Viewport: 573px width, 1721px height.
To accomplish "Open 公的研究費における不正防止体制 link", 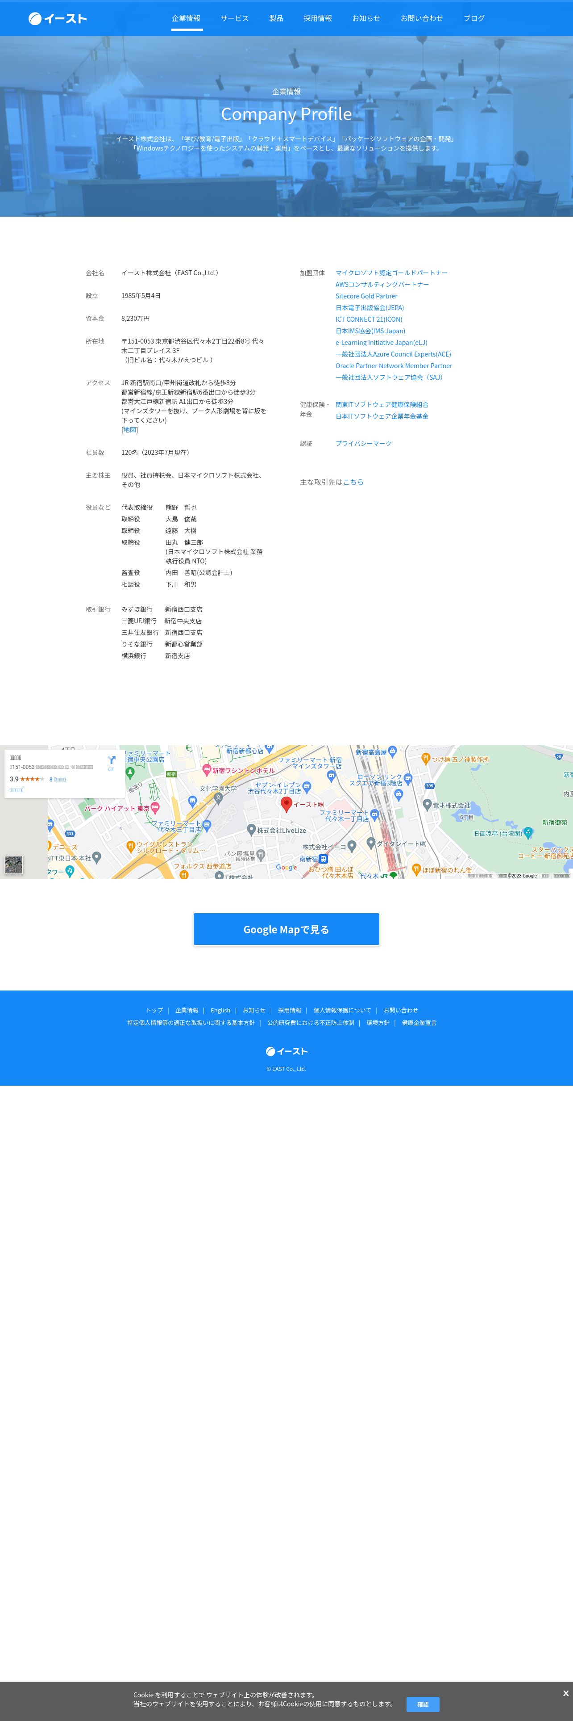I will (311, 1023).
